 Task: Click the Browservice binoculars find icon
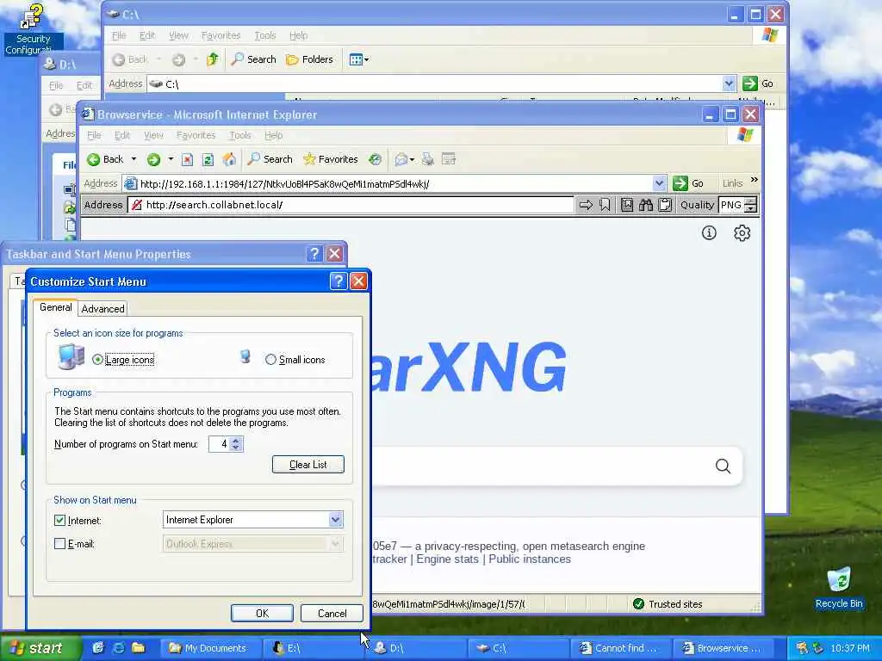click(646, 205)
